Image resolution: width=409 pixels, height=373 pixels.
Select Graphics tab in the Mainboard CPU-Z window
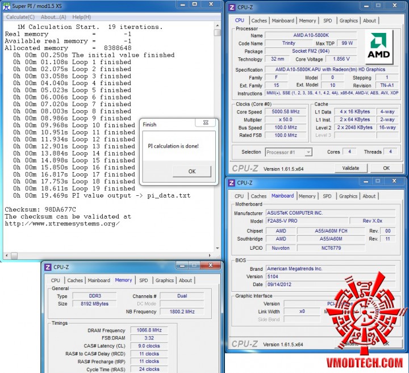tap(348, 196)
